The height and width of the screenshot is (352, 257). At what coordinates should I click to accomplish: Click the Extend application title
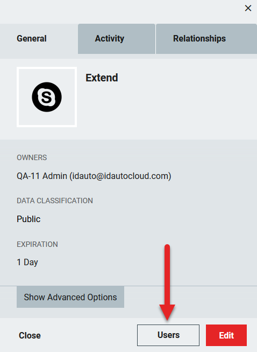pyautogui.click(x=102, y=78)
